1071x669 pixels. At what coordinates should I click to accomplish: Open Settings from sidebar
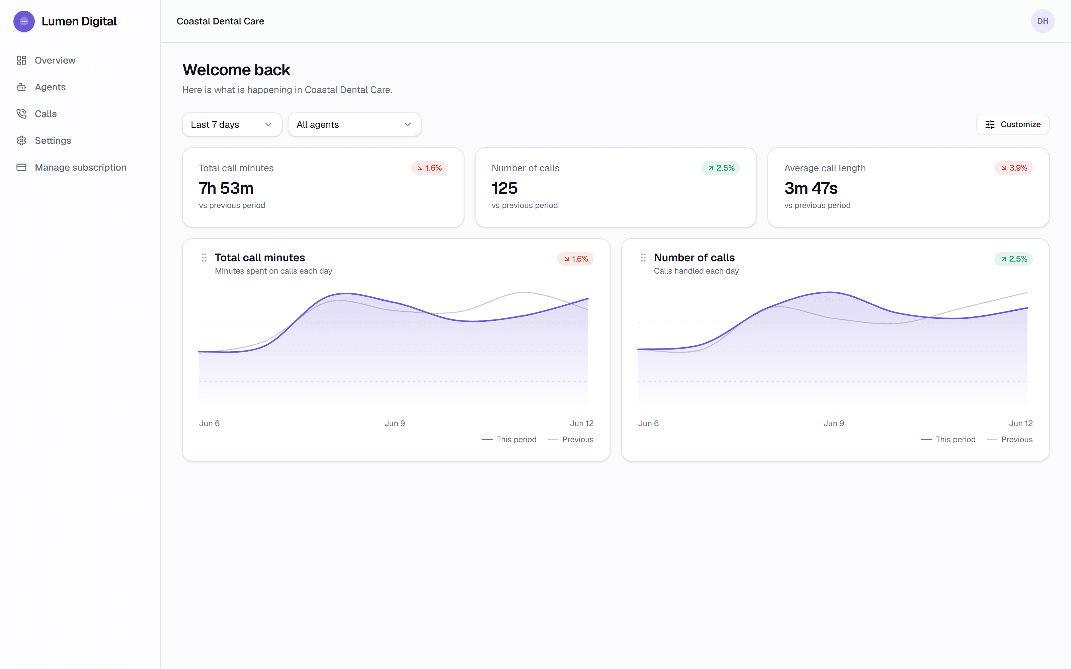click(80, 141)
